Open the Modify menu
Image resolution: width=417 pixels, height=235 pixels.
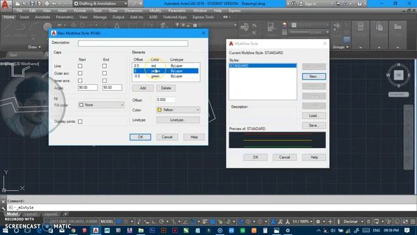click(x=155, y=10)
